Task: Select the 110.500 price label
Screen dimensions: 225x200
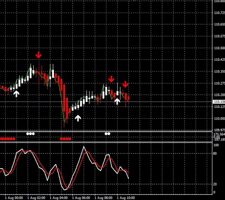Action: point(219,48)
